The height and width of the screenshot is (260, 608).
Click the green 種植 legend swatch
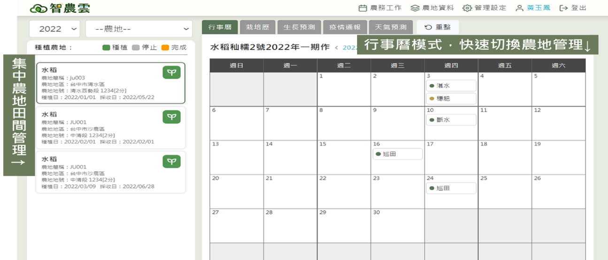pos(106,47)
